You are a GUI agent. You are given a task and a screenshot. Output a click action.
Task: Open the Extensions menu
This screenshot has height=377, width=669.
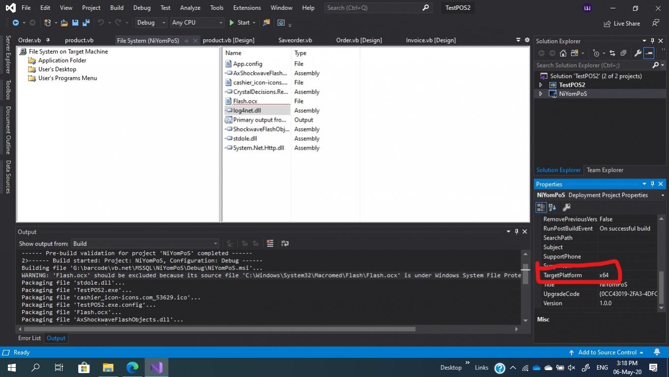point(247,8)
